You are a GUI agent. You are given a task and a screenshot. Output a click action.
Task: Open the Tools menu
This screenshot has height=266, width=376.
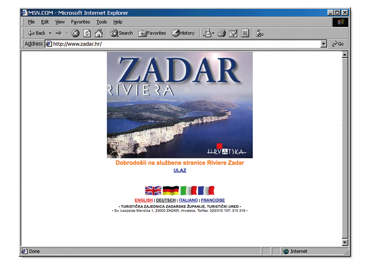101,22
